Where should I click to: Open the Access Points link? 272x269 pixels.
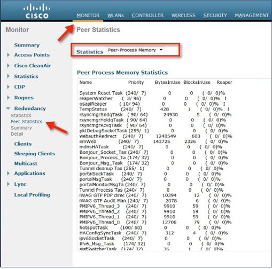[x=32, y=55]
